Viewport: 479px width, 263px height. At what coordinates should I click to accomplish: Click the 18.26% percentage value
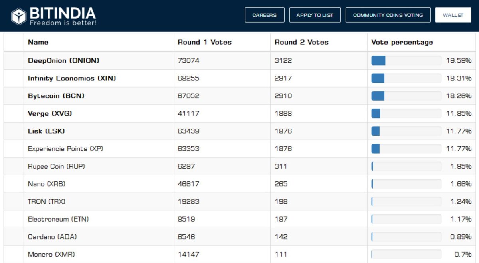[459, 96]
